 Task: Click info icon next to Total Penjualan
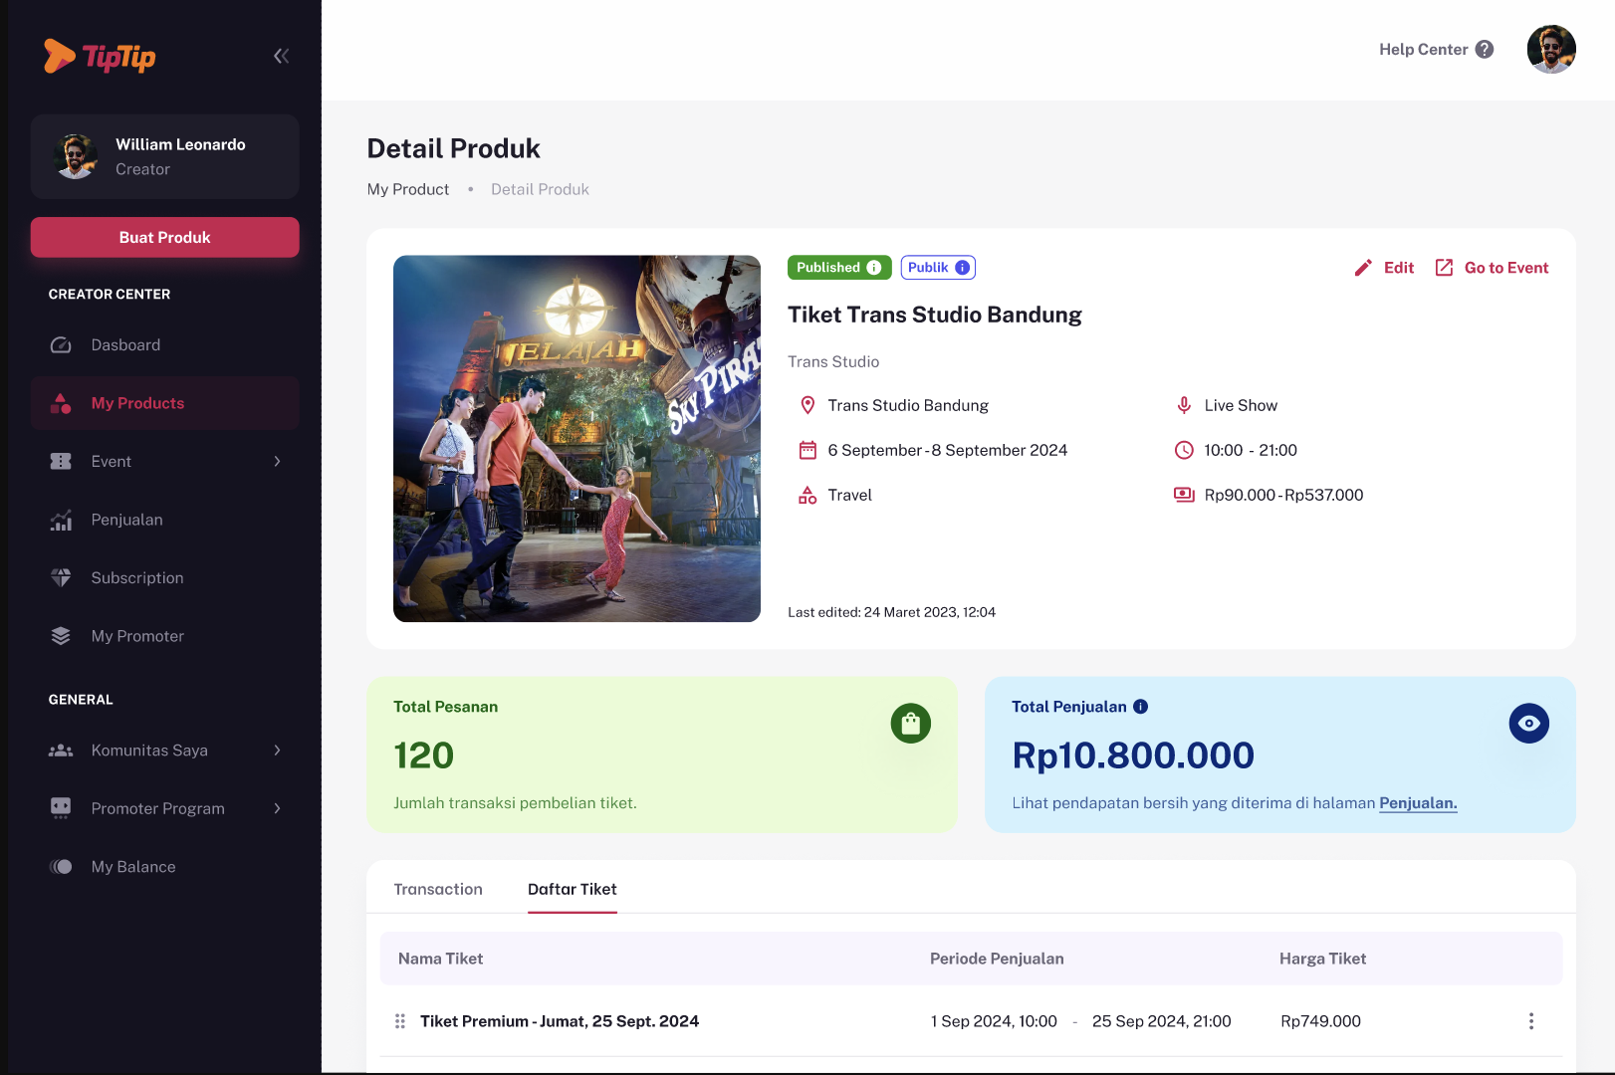pos(1141,707)
